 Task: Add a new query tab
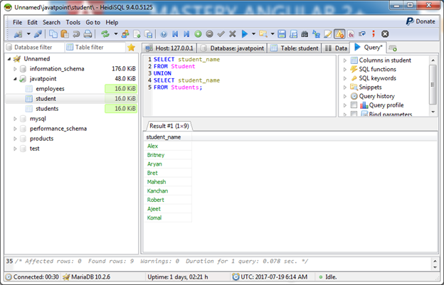(x=393, y=48)
